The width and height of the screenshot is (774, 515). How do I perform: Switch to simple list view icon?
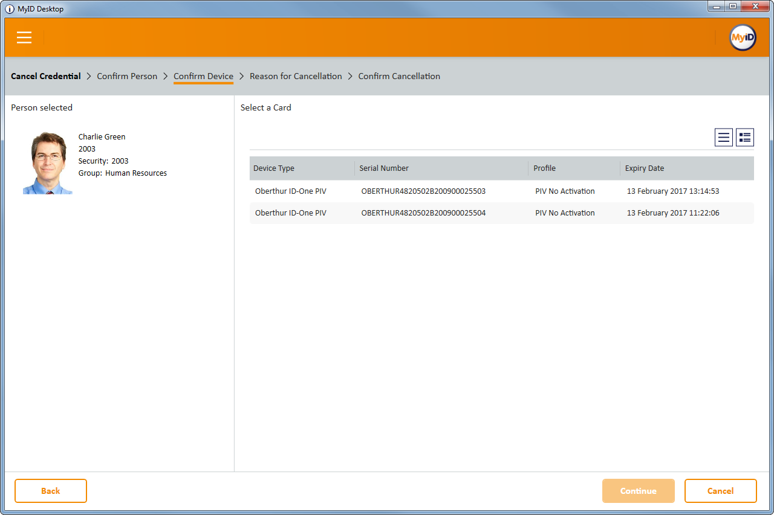click(x=724, y=138)
